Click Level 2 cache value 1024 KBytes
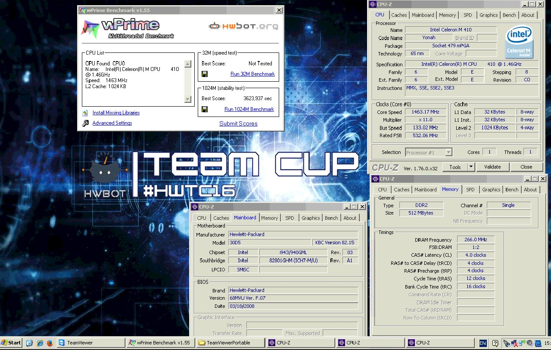This screenshot has height=350, width=551. pyautogui.click(x=495, y=128)
